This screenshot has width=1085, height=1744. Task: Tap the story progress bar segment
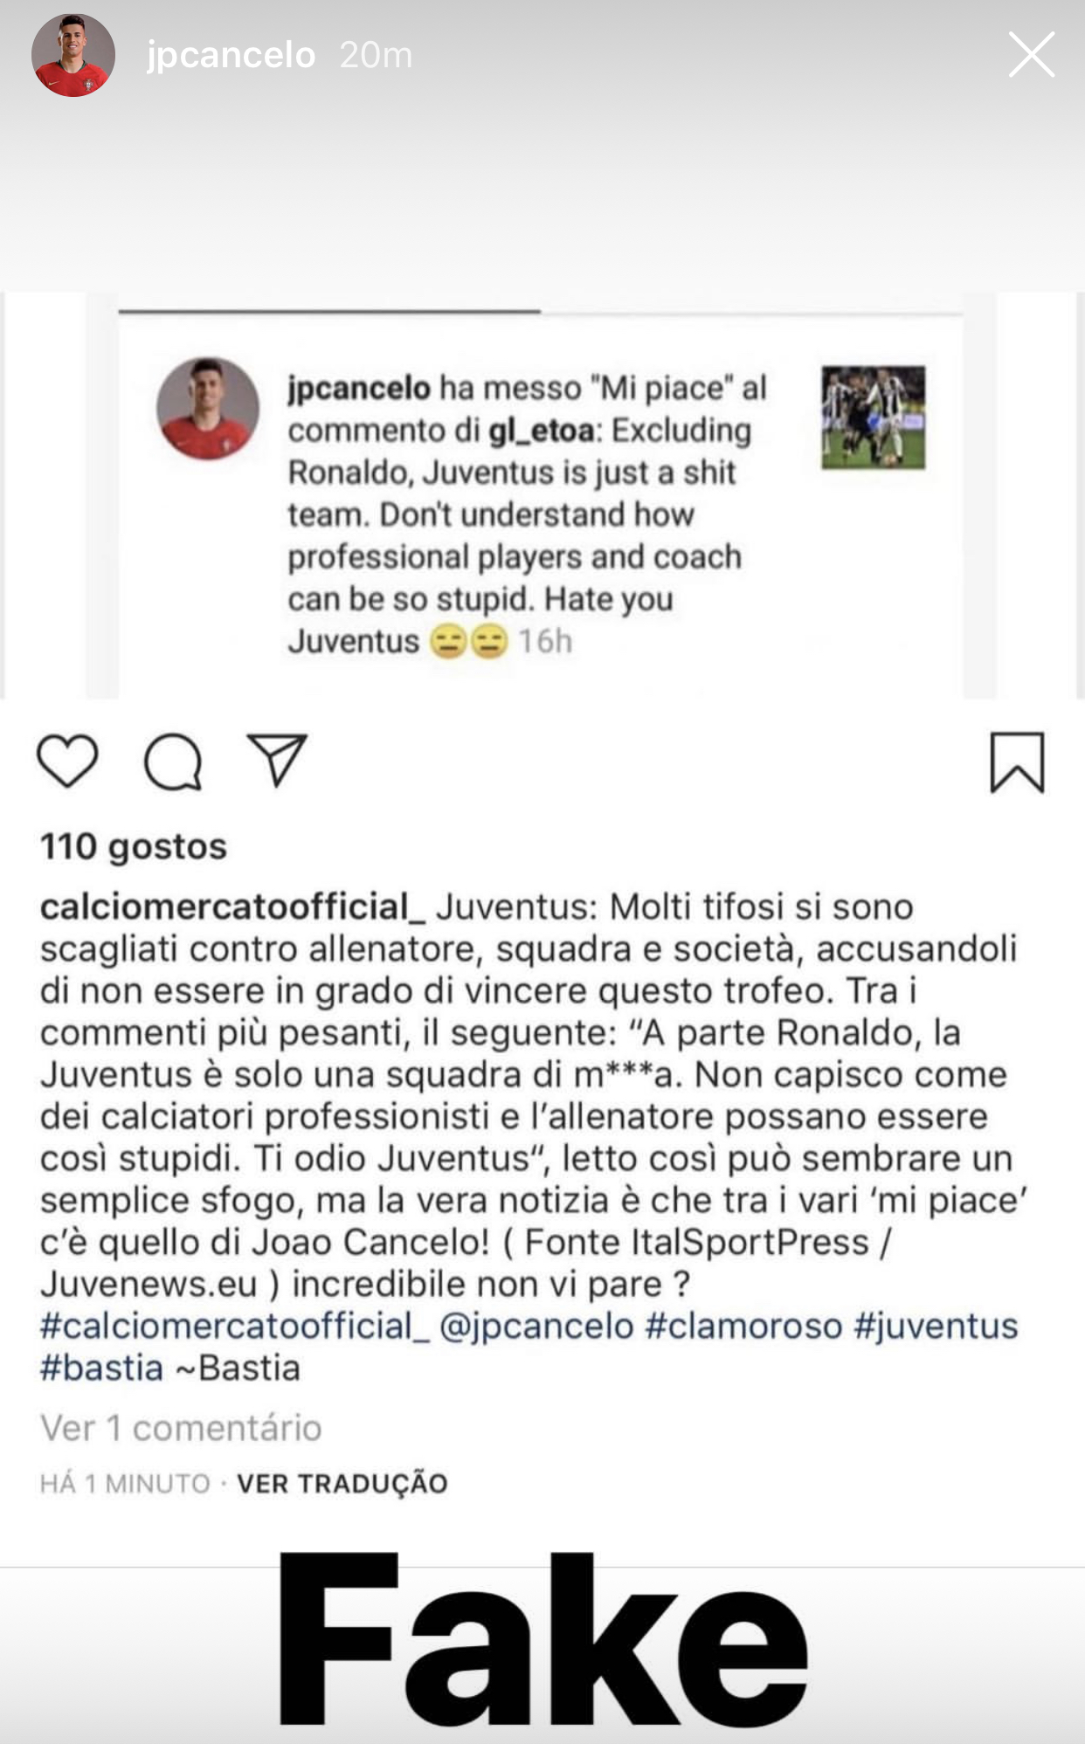point(329,311)
